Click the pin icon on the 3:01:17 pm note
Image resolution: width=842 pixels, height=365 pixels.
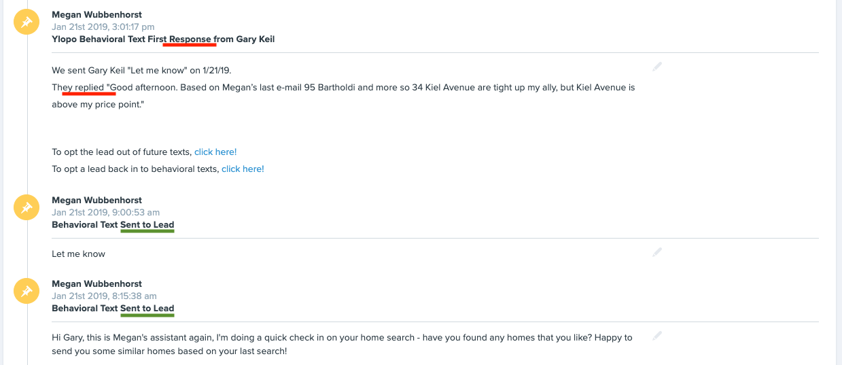click(26, 22)
